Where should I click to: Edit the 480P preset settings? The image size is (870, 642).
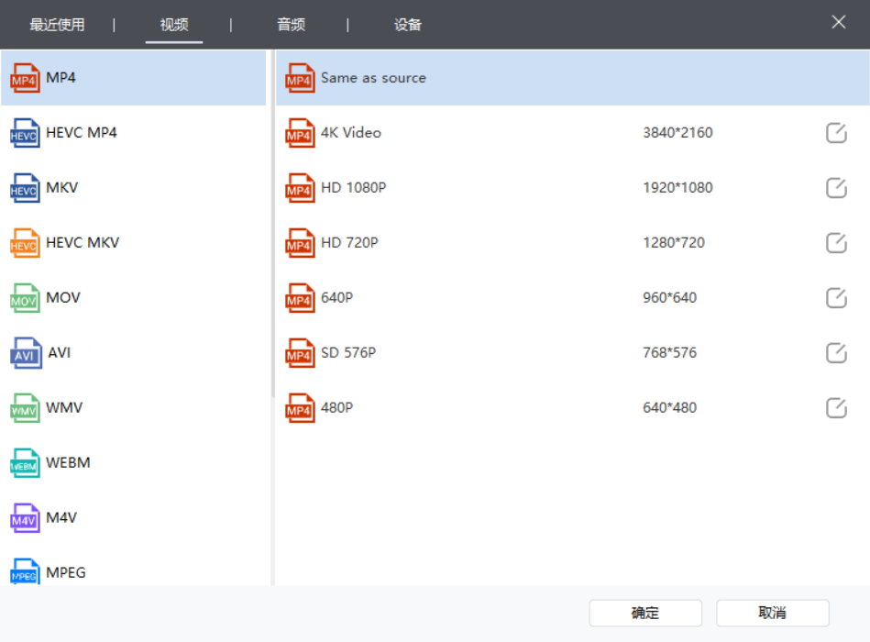[x=835, y=407]
